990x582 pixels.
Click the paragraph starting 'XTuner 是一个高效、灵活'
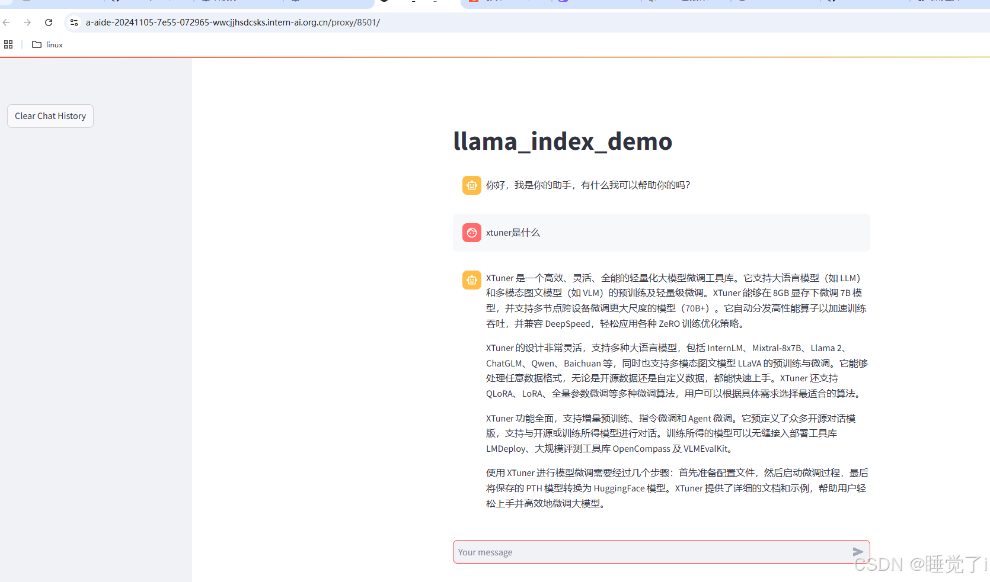tap(677, 301)
